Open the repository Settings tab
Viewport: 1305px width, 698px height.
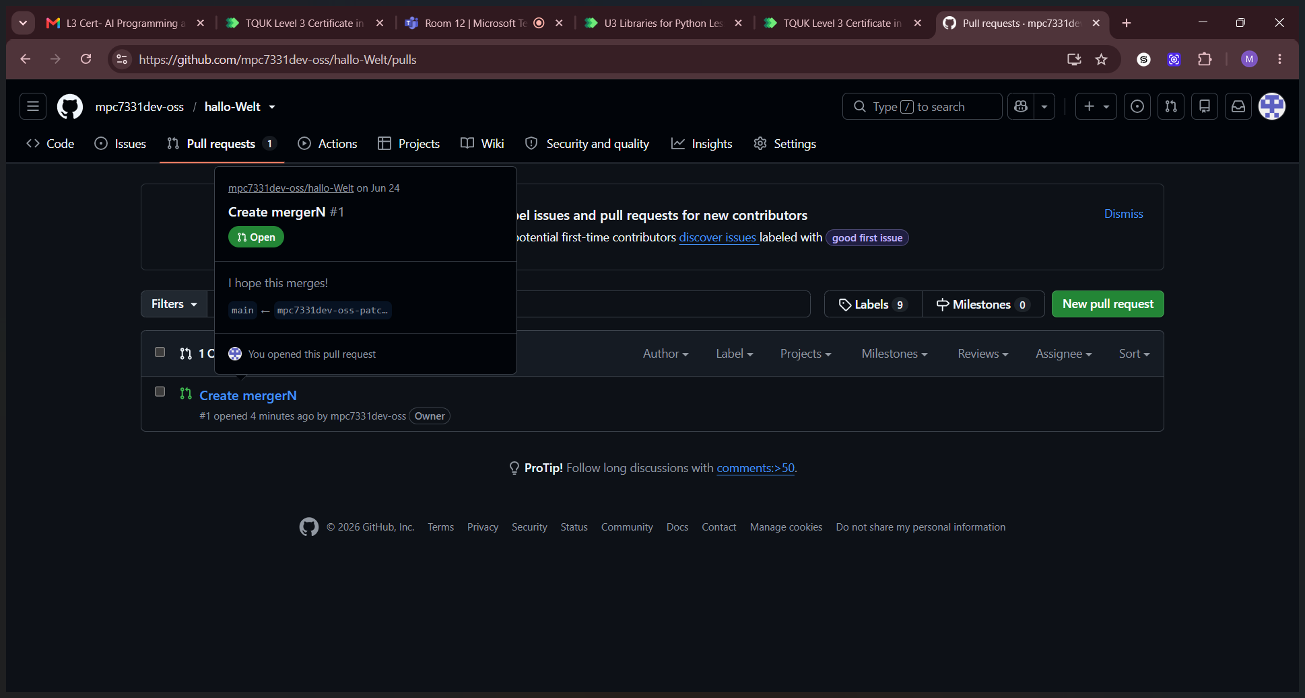pos(785,143)
